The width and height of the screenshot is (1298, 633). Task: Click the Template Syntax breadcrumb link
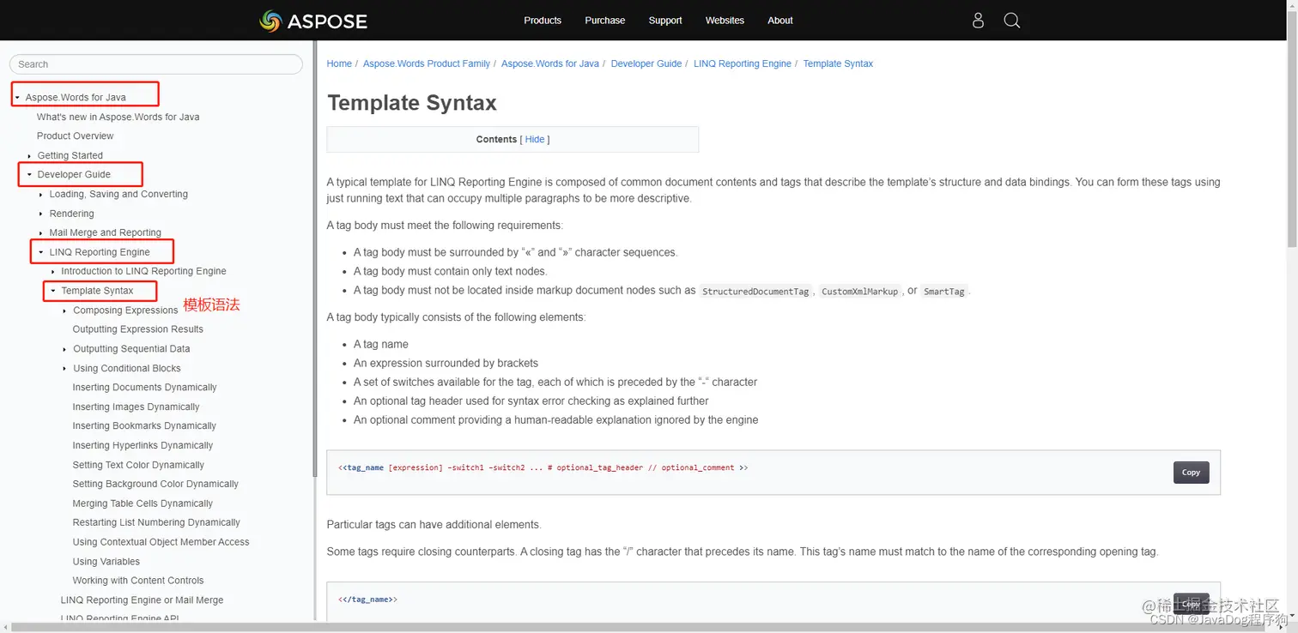(x=838, y=63)
